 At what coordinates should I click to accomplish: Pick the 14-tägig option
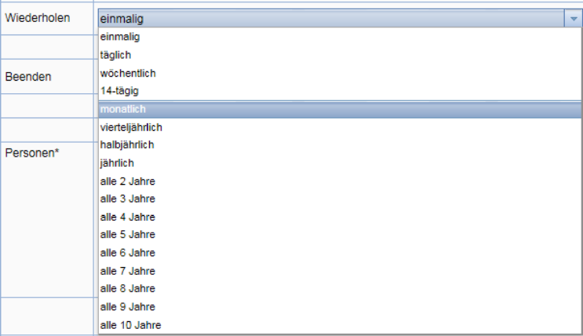(340, 91)
